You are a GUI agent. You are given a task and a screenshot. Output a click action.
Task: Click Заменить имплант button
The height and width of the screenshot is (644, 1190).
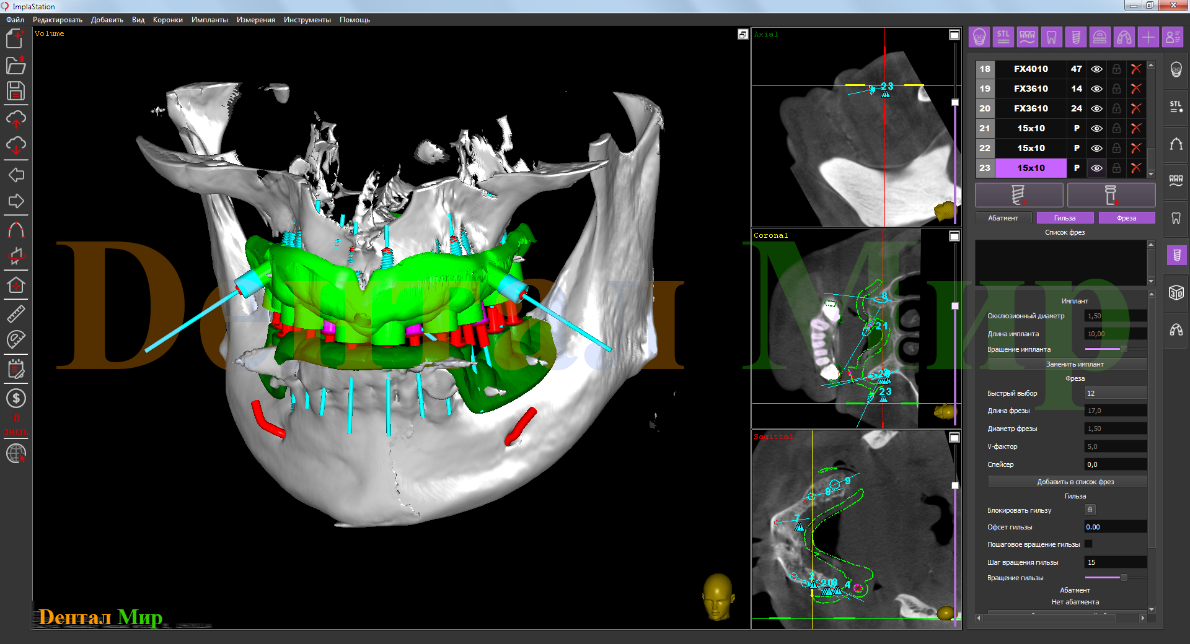click(x=1067, y=364)
